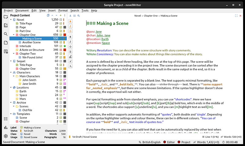
Task: Click the highlight marker tool icon
Action: [x=70, y=56]
